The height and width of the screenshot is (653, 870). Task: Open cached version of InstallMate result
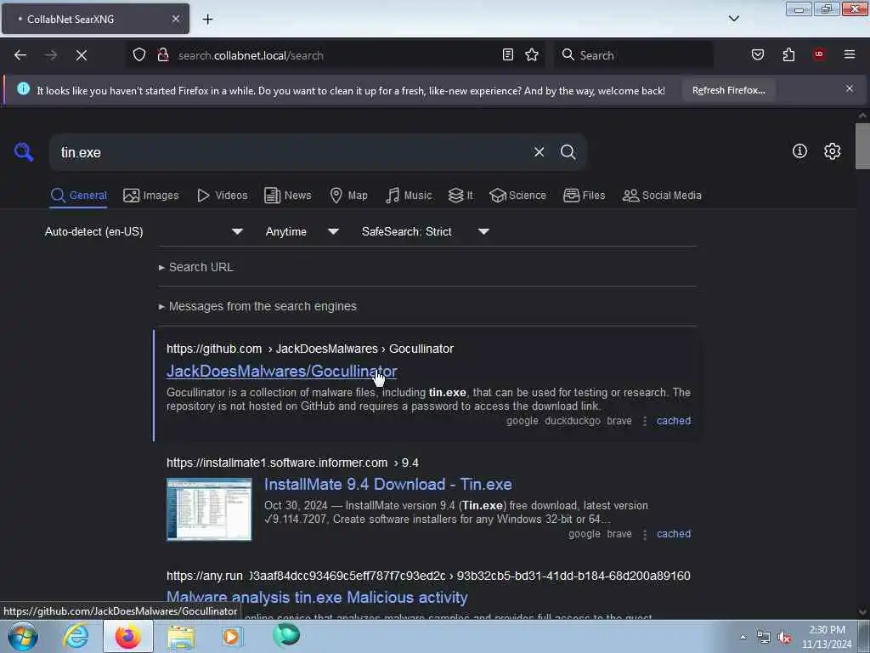674,534
